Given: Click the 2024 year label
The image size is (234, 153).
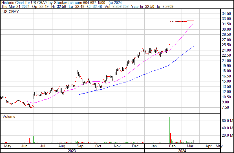Looking at the screenshot, I should [x=182, y=151].
